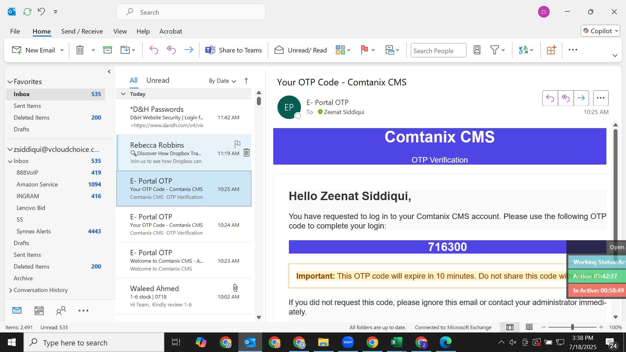Click the Get Add-ins icon
626x352 pixels.
tap(551, 50)
